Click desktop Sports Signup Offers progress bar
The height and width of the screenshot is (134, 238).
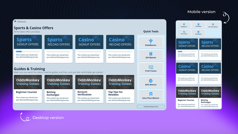28,52
